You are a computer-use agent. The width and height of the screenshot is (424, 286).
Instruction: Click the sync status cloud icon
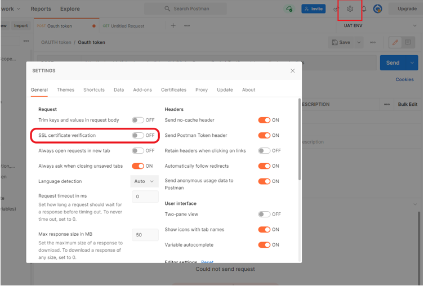coord(289,9)
